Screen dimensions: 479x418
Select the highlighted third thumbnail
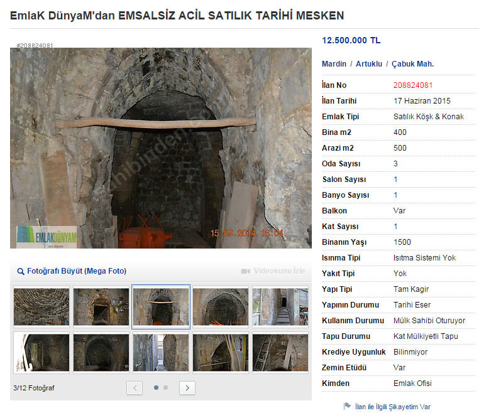point(161,306)
